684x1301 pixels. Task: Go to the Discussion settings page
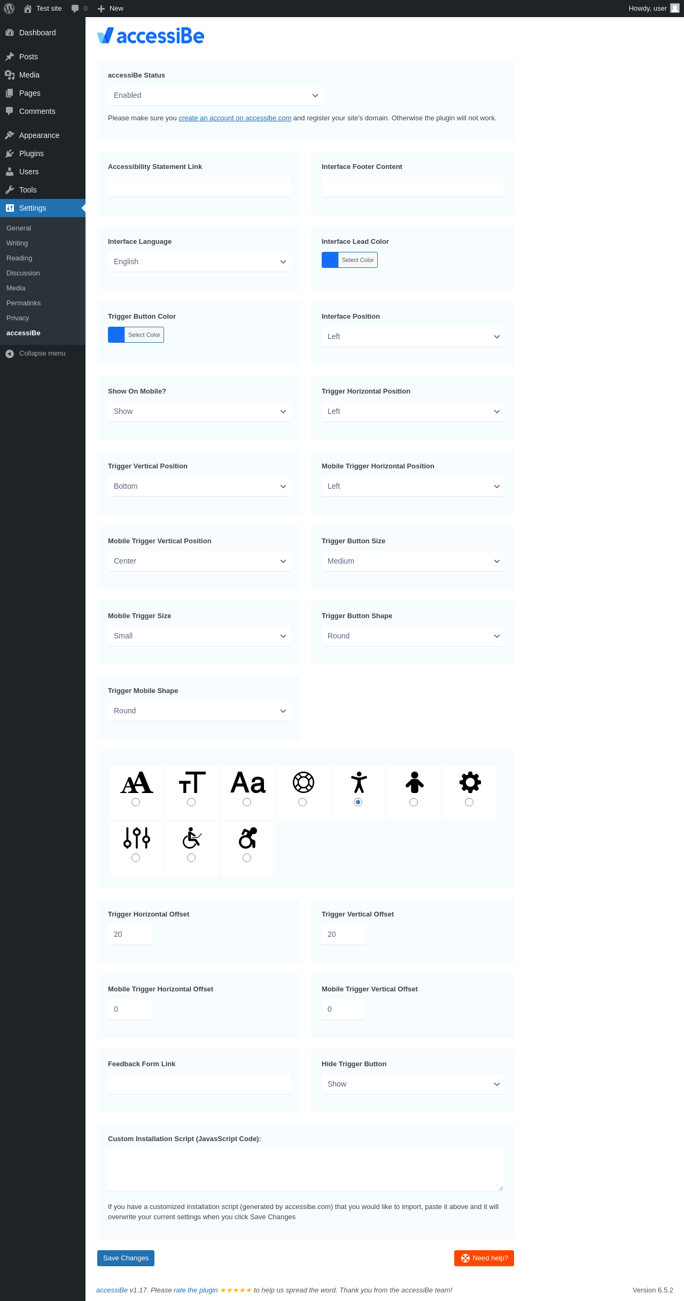(23, 273)
